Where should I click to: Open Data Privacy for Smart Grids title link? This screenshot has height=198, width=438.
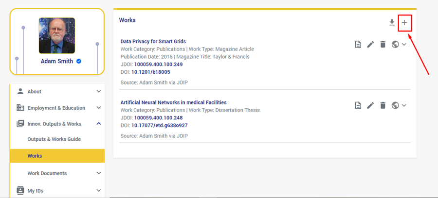tap(153, 41)
